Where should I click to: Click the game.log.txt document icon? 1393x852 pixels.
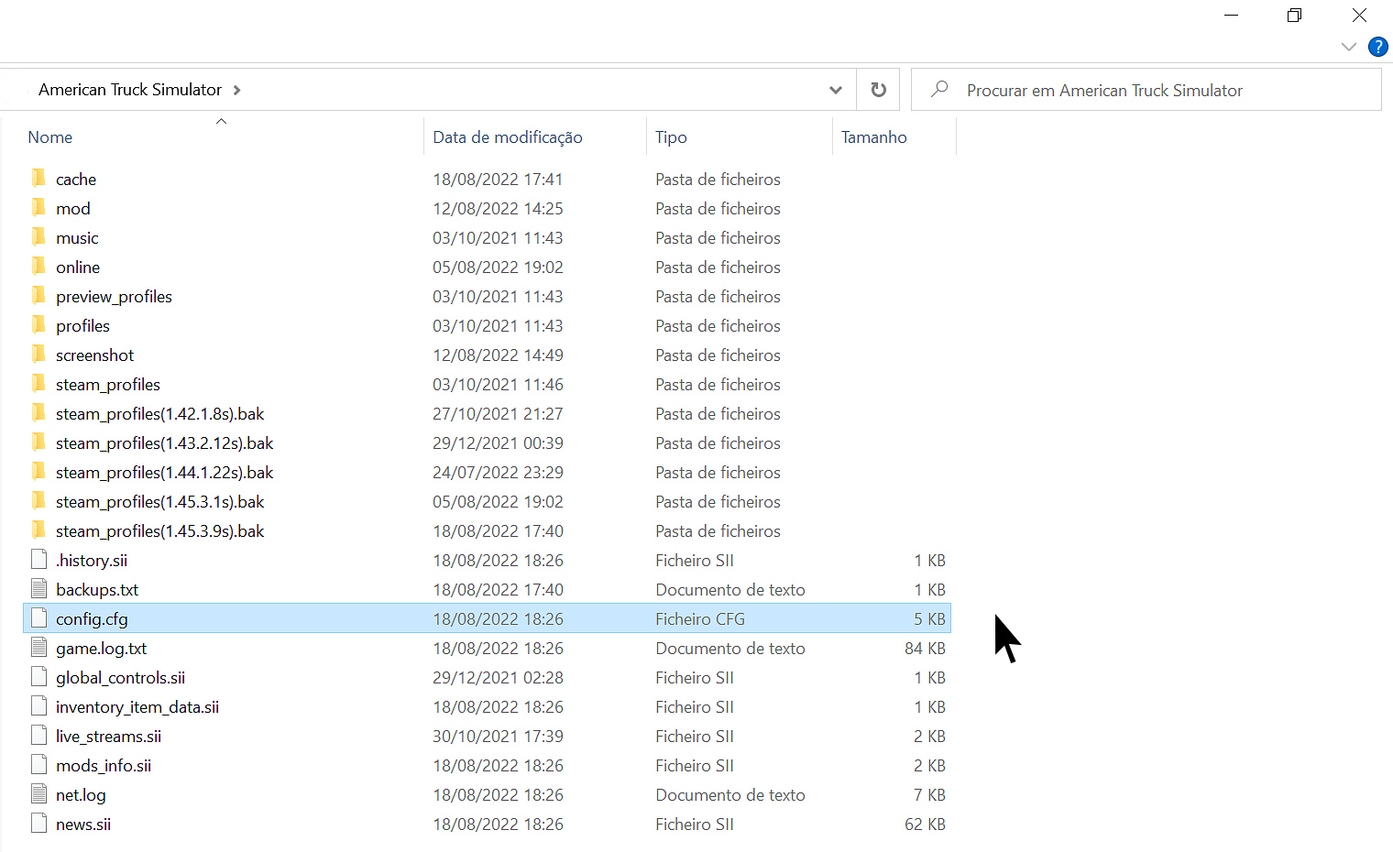pos(38,648)
